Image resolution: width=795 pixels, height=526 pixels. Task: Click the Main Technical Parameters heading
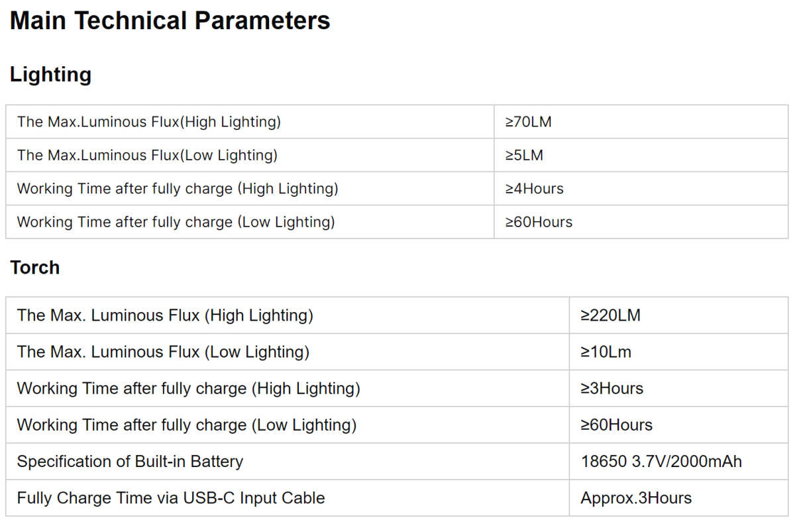pos(170,21)
